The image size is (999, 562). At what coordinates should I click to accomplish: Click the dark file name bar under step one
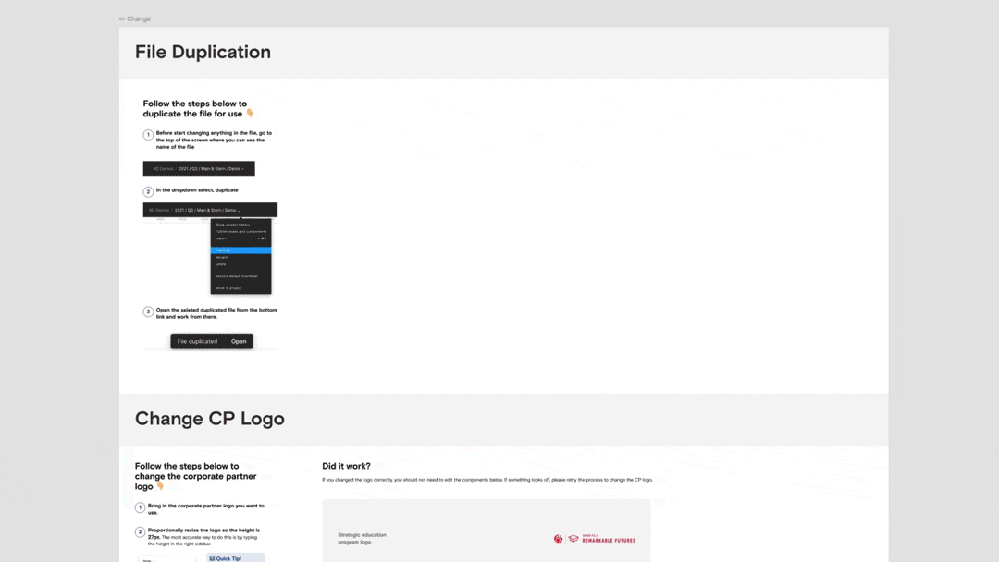click(199, 168)
